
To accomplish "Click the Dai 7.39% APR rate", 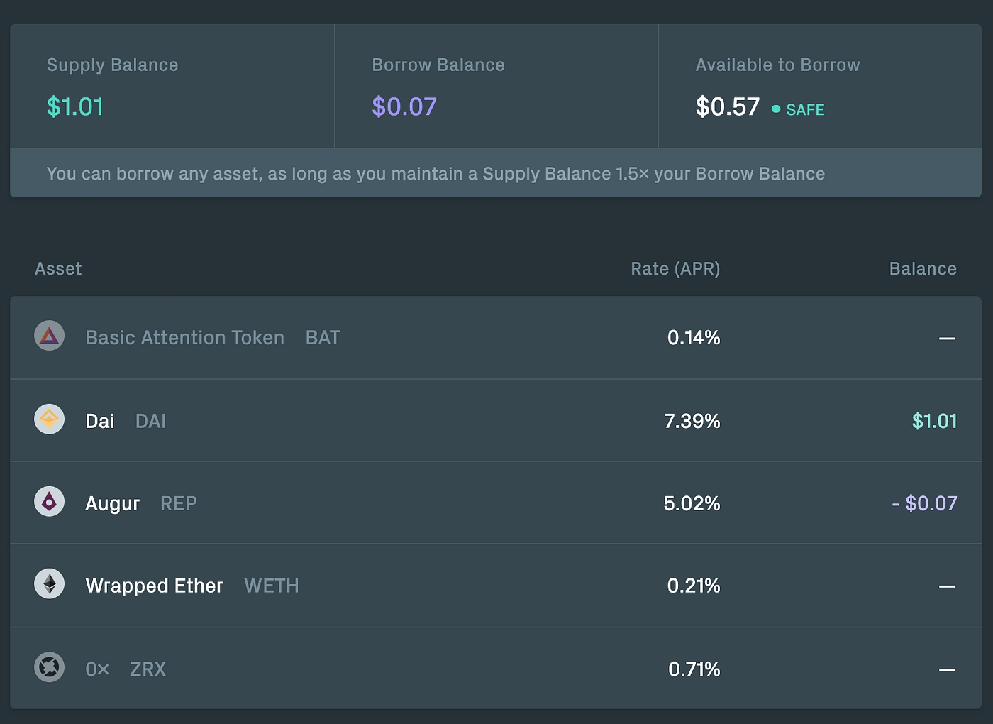I will (692, 422).
